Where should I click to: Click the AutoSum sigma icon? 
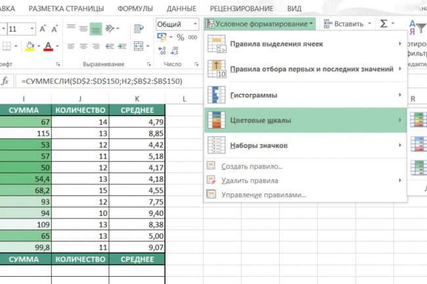[384, 24]
